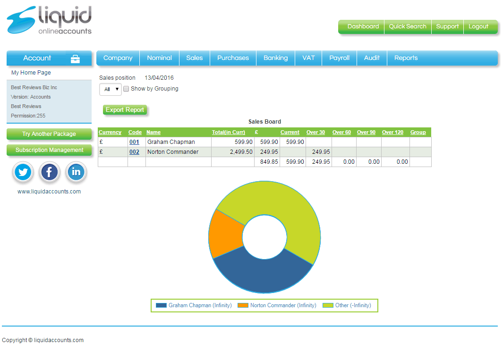Enable the Show by Grouping checkbox
Viewport: 503px width, 344px height.
click(126, 89)
